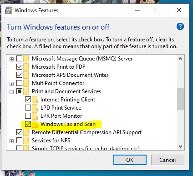Uncheck Microsoft XPS Document Writer
Screen dimensions: 193x176
tap(19, 75)
